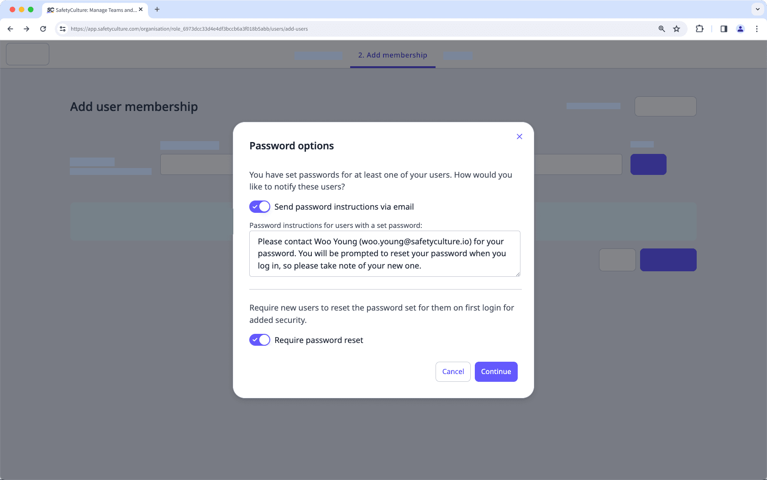Click the back navigation arrow
Image resolution: width=767 pixels, height=480 pixels.
click(10, 28)
